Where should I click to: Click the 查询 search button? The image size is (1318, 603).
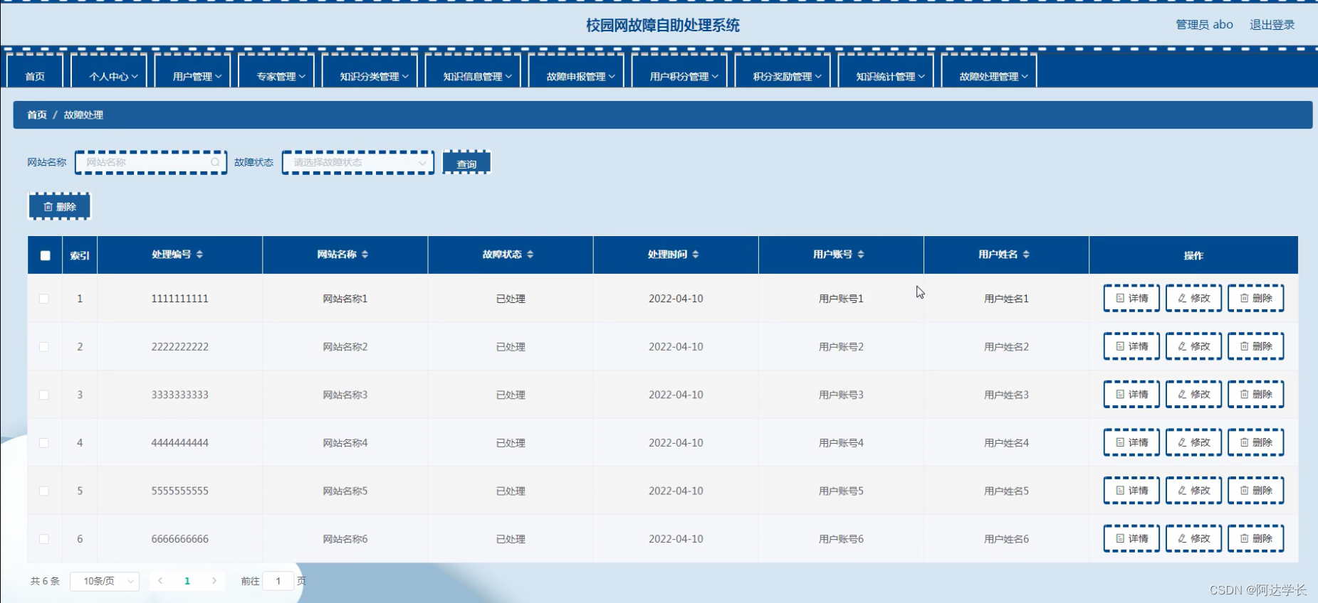467,163
